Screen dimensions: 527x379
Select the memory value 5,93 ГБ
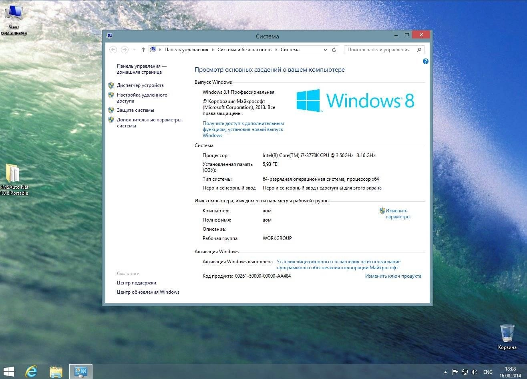click(x=270, y=164)
